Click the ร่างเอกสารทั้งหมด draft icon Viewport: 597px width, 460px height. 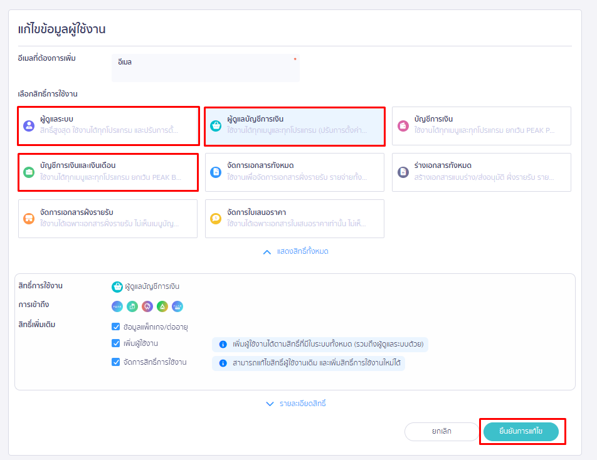[x=403, y=172]
